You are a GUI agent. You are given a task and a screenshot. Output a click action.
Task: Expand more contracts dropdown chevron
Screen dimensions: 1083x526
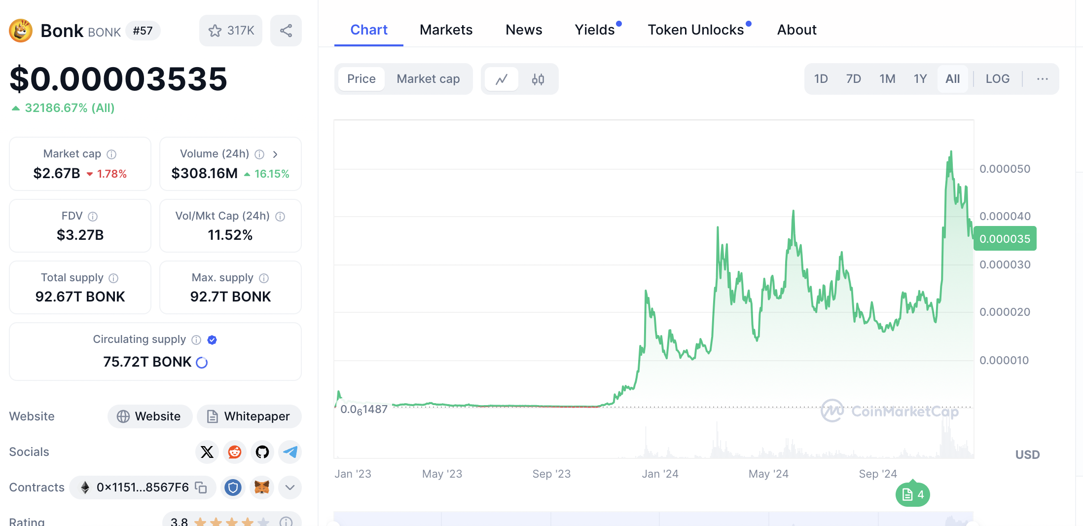pos(290,488)
